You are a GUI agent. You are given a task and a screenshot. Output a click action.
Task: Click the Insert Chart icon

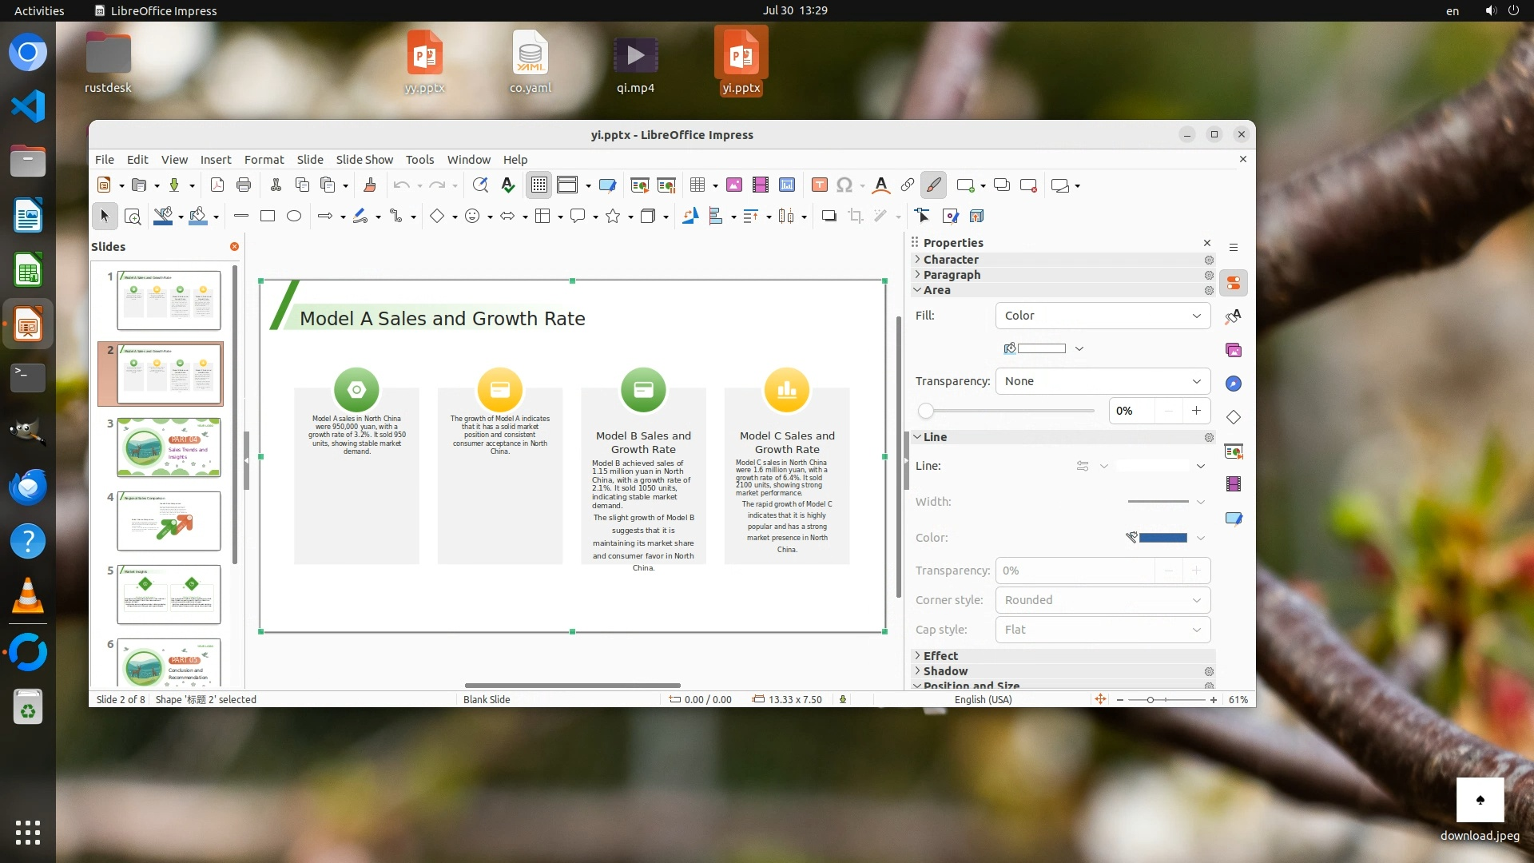pos(787,185)
